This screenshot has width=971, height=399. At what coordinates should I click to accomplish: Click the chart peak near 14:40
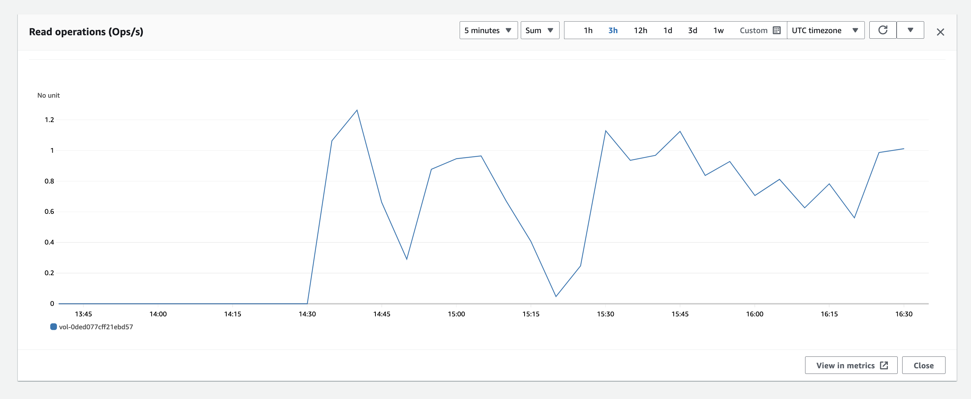click(x=357, y=110)
